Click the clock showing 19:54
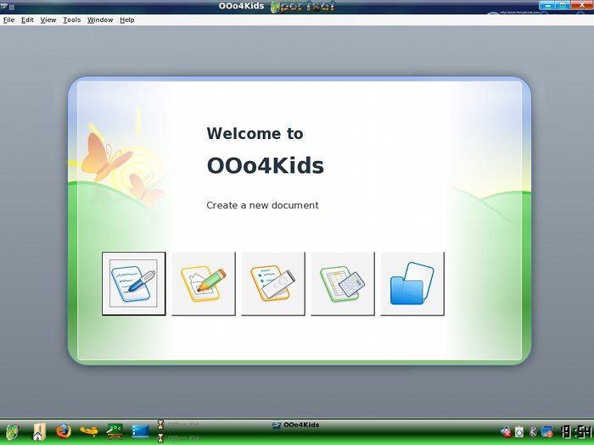This screenshot has width=594, height=445. click(576, 431)
